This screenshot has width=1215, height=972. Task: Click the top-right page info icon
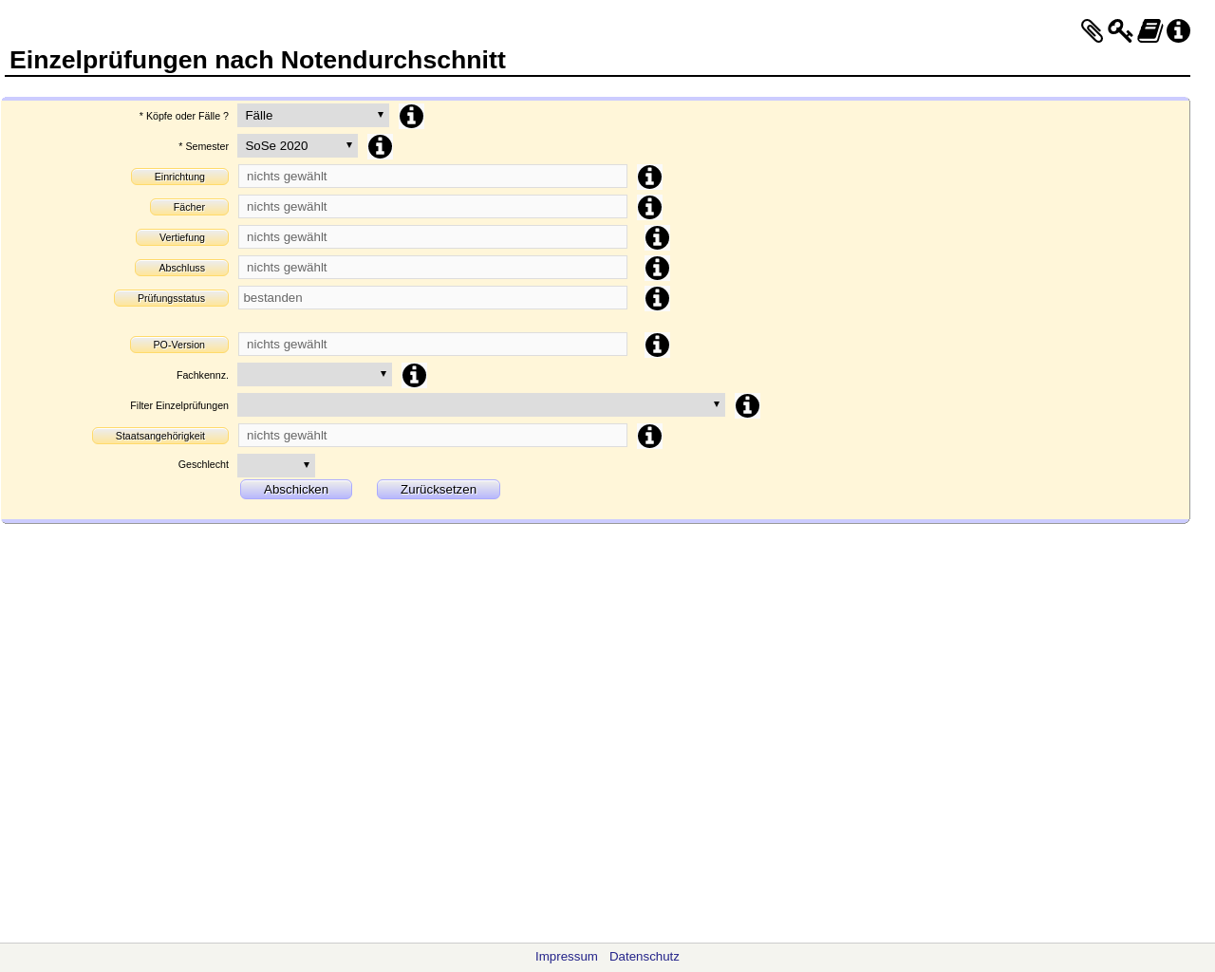[1178, 31]
